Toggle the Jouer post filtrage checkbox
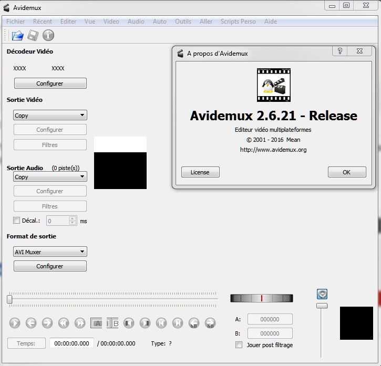381x366 pixels. pyautogui.click(x=239, y=345)
